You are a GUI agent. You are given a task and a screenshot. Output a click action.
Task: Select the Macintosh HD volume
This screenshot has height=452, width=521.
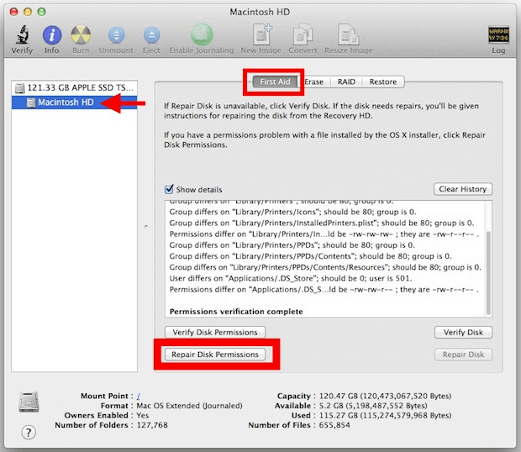[75, 102]
